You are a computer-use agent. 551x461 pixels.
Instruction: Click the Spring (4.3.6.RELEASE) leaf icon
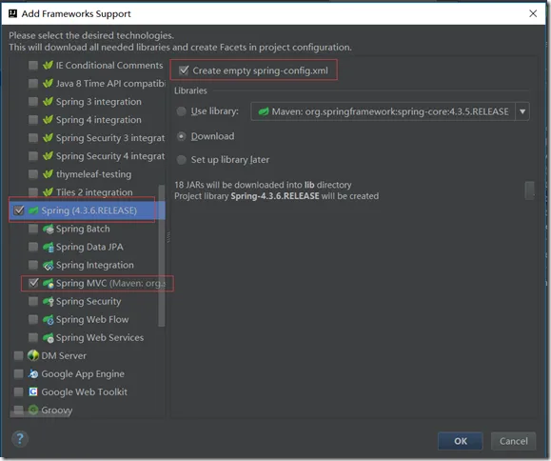click(x=33, y=210)
